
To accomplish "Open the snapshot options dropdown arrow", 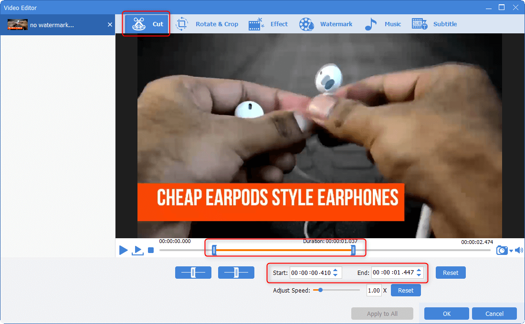I will click(511, 251).
